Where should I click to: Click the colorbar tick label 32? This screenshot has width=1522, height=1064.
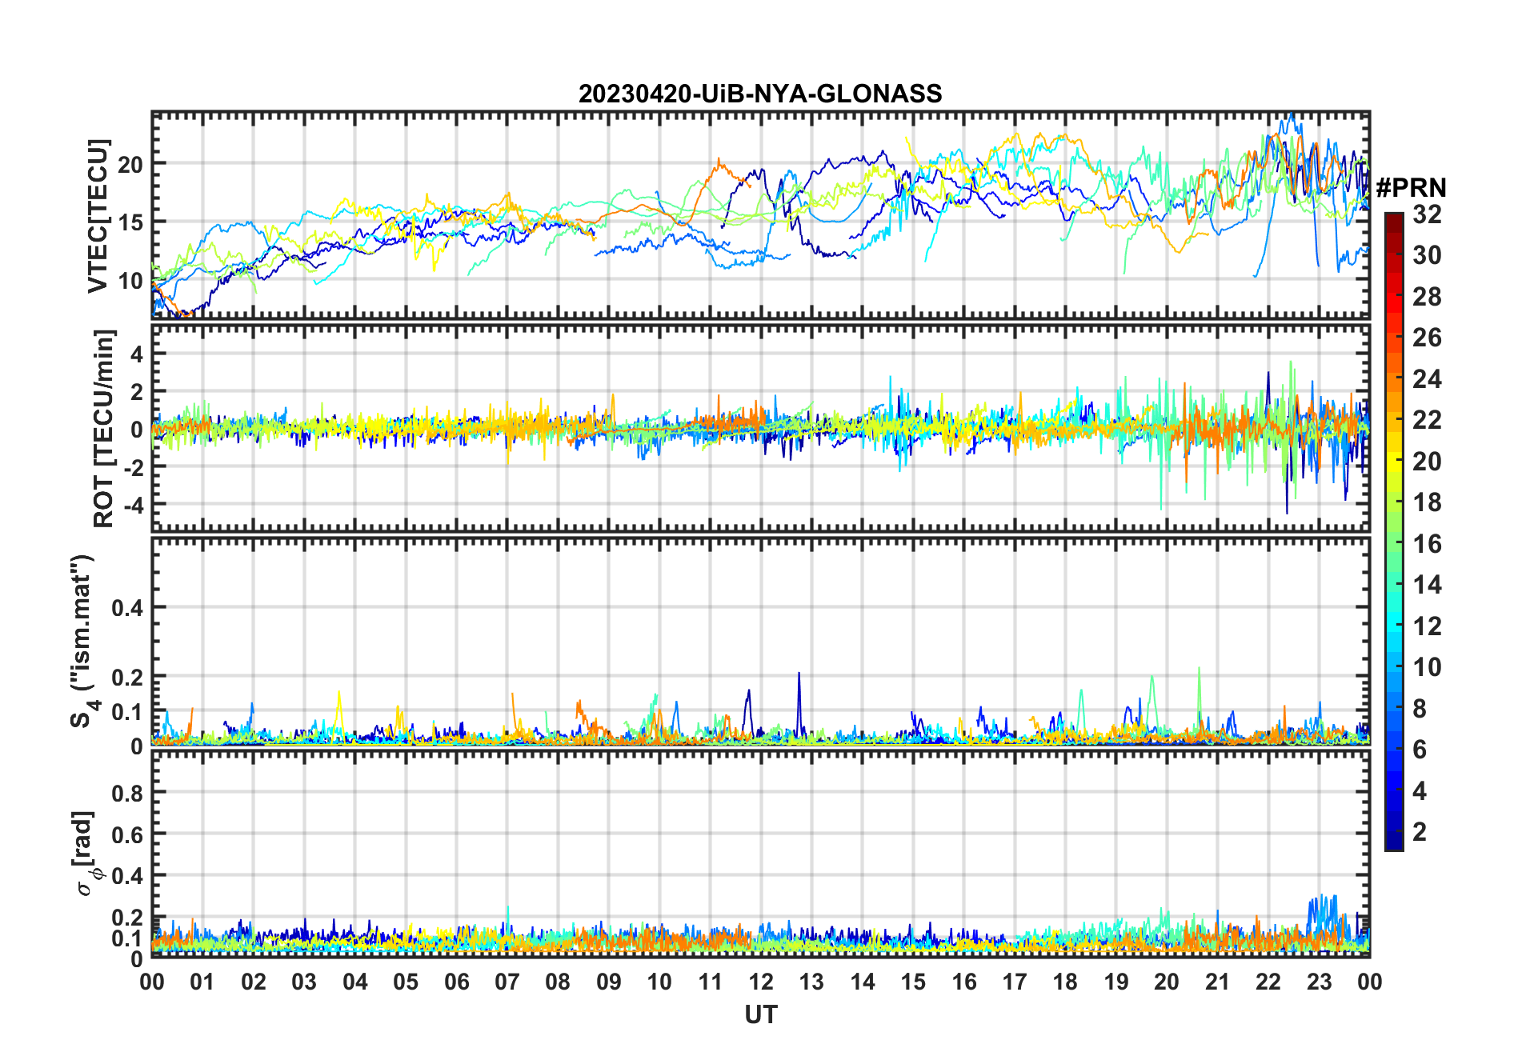1427,214
